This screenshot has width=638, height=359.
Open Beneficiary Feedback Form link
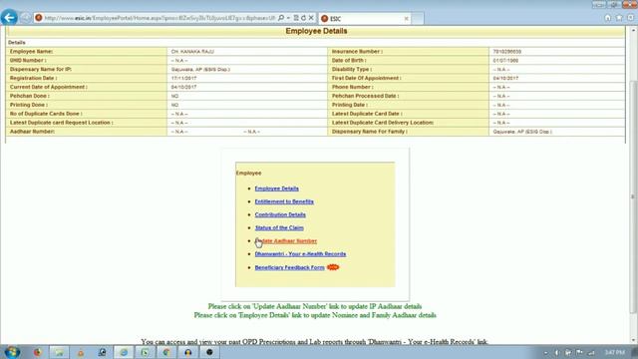(x=290, y=267)
